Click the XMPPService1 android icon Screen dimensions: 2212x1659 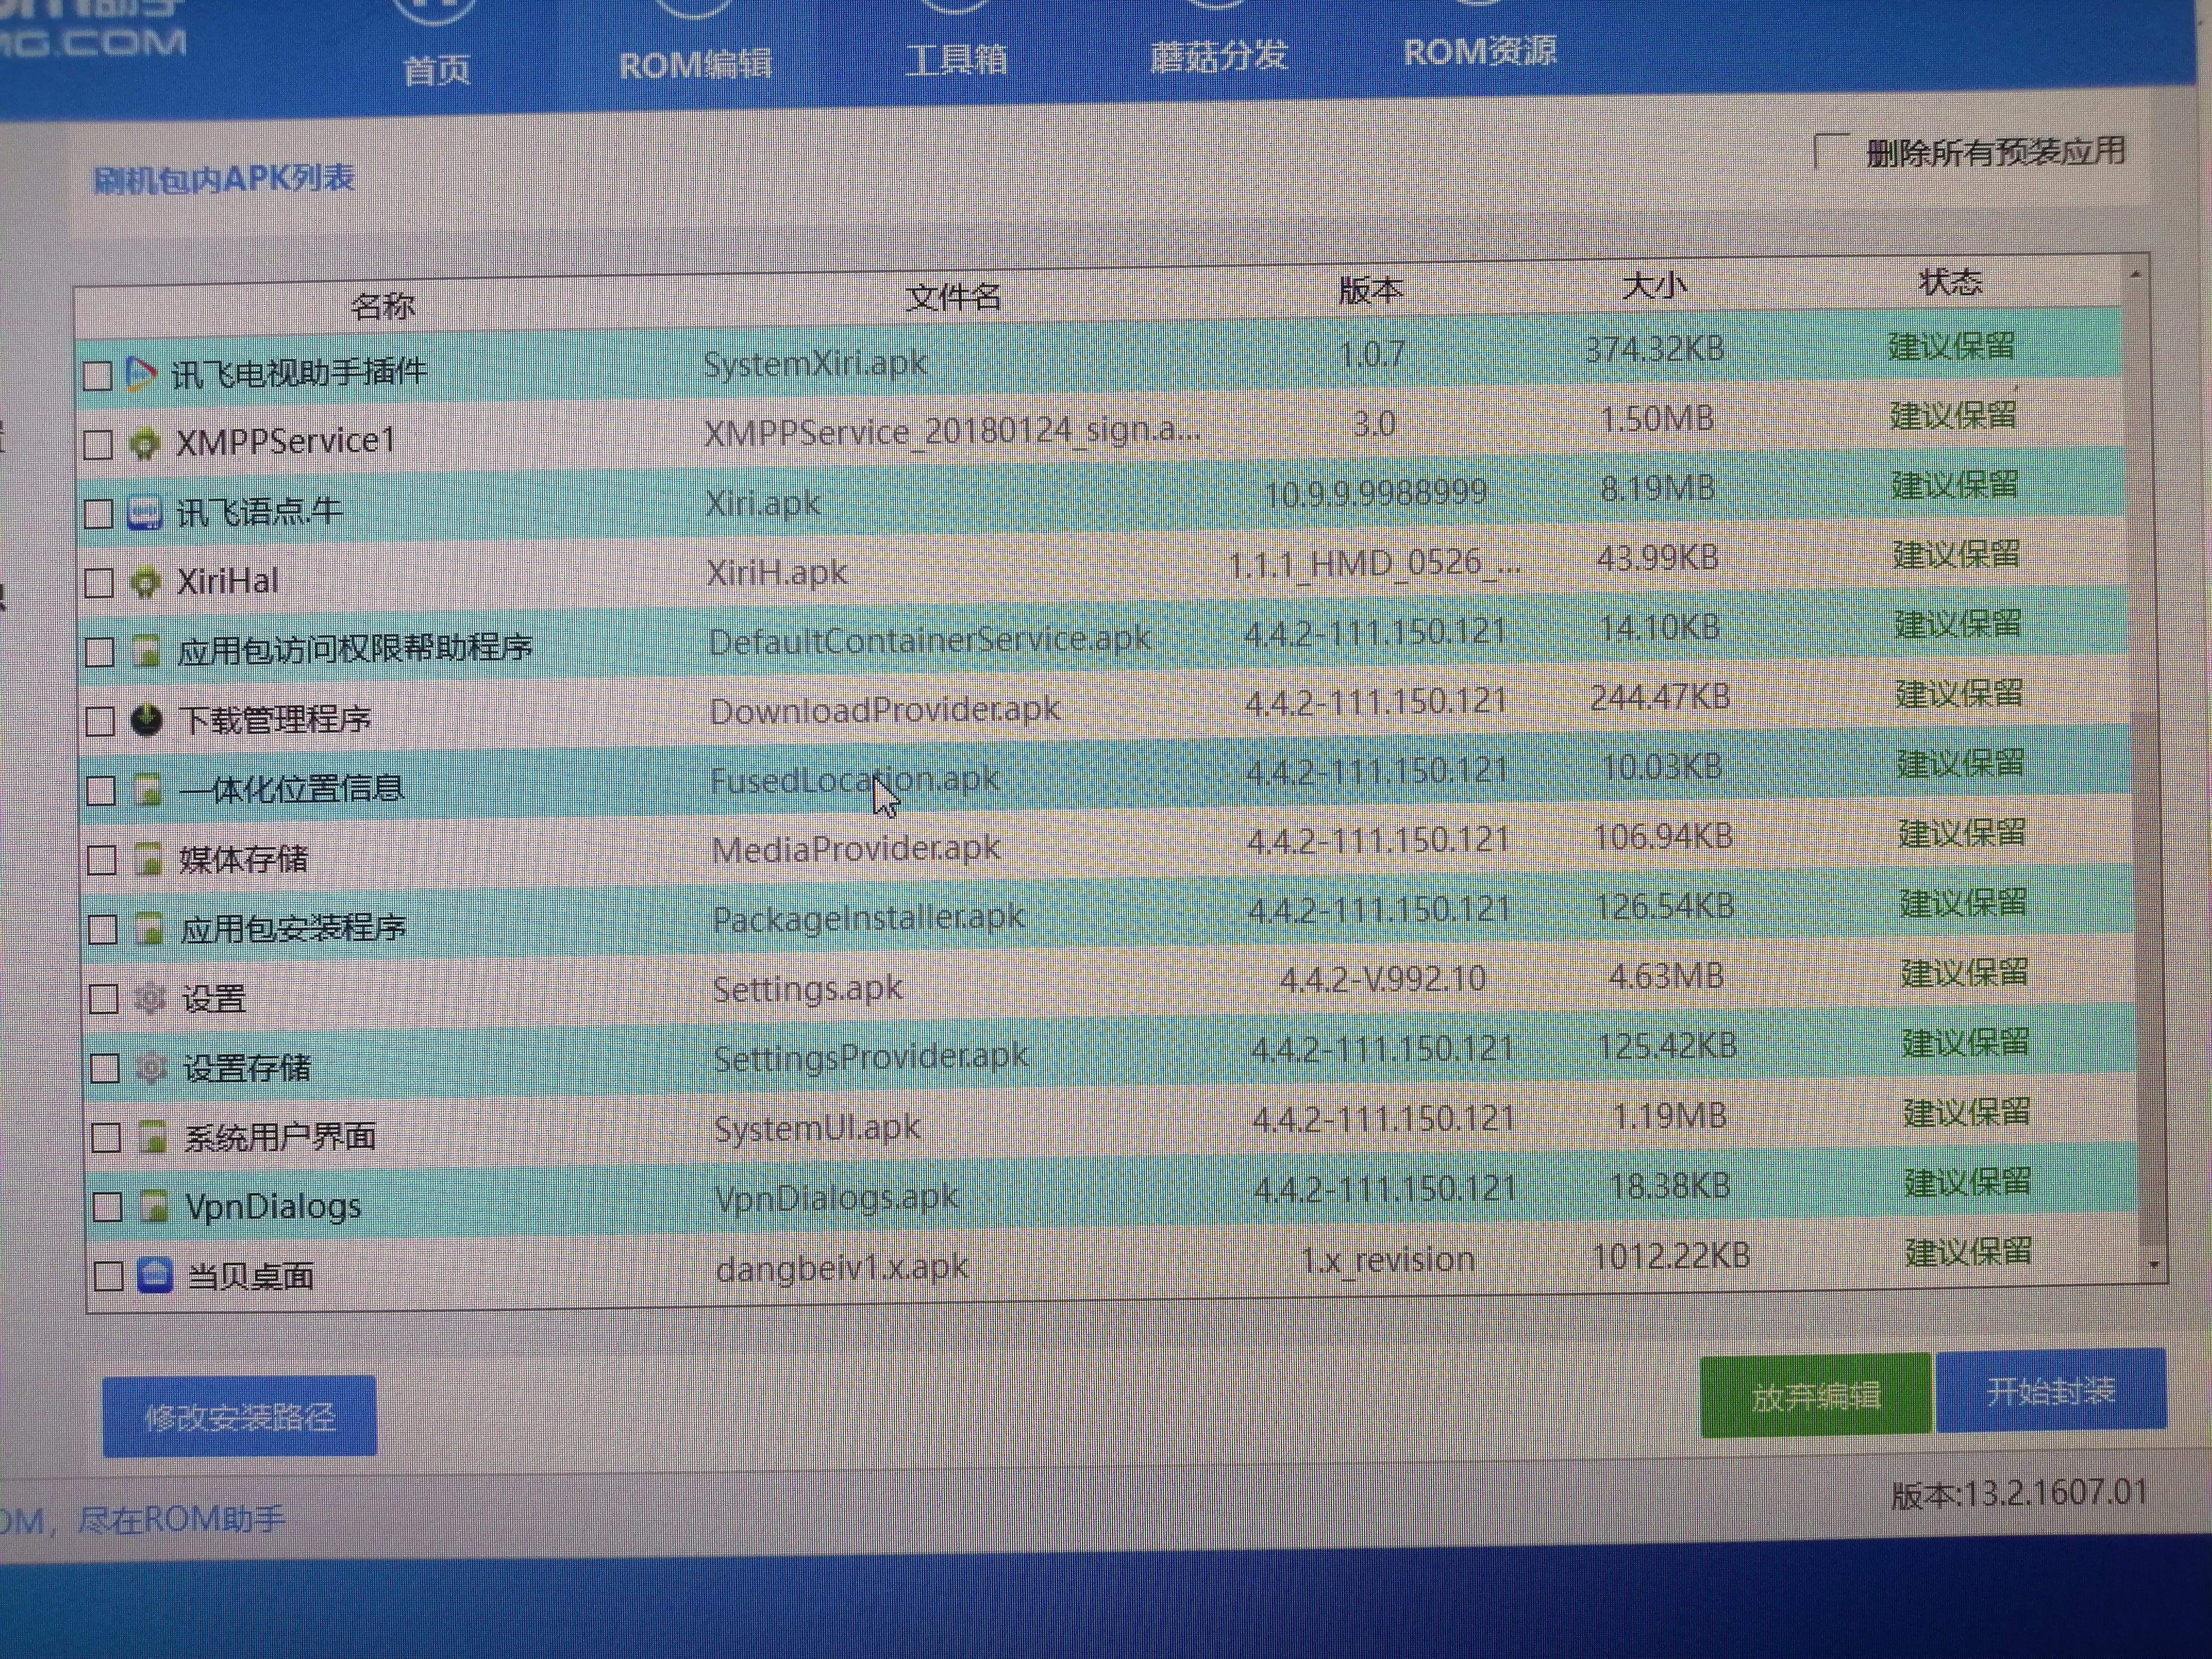145,443
